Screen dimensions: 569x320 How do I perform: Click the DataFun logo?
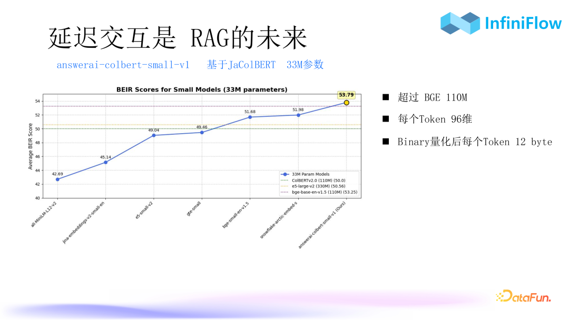(524, 297)
